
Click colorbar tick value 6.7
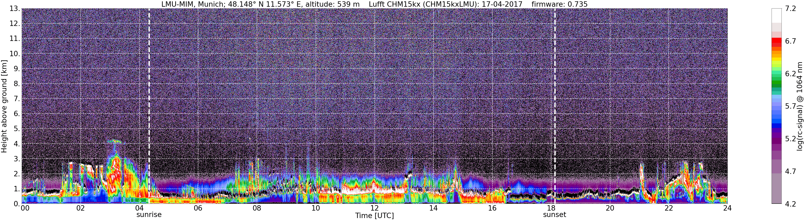(x=791, y=41)
